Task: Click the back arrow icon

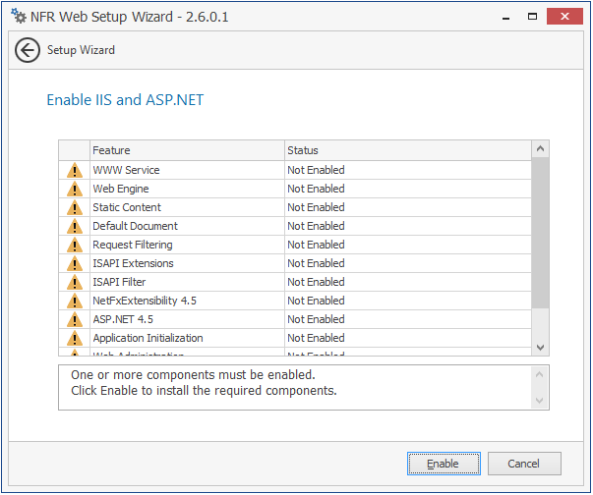Action: point(28,50)
